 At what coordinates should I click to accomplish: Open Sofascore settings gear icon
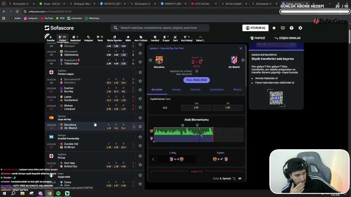pyautogui.click(x=300, y=28)
